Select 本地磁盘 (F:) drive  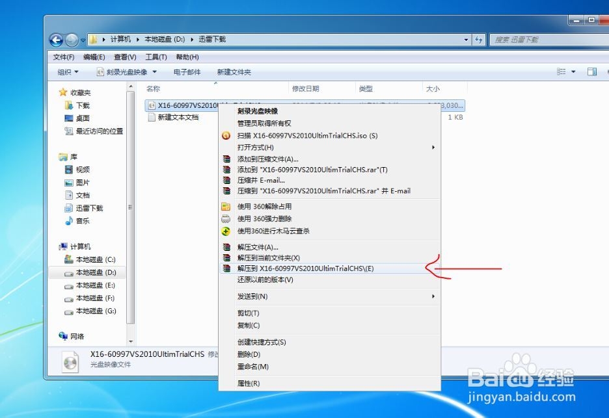pyautogui.click(x=90, y=298)
